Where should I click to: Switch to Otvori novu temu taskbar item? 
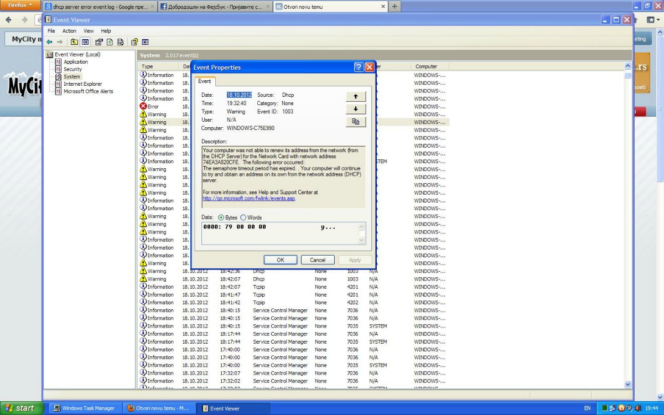[x=158, y=408]
